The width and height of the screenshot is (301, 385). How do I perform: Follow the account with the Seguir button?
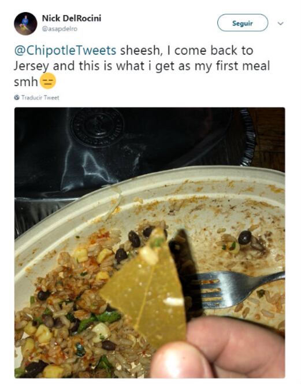coord(243,23)
